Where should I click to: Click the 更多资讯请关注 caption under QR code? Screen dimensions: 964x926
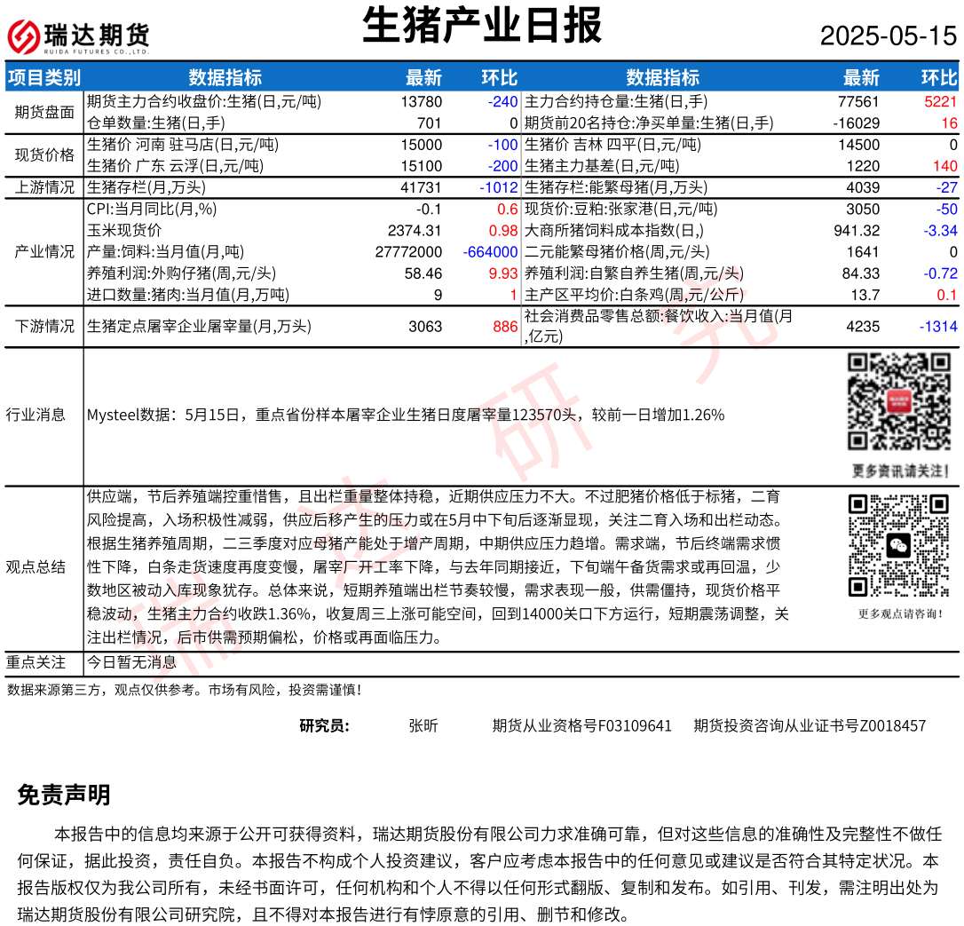pyautogui.click(x=899, y=471)
